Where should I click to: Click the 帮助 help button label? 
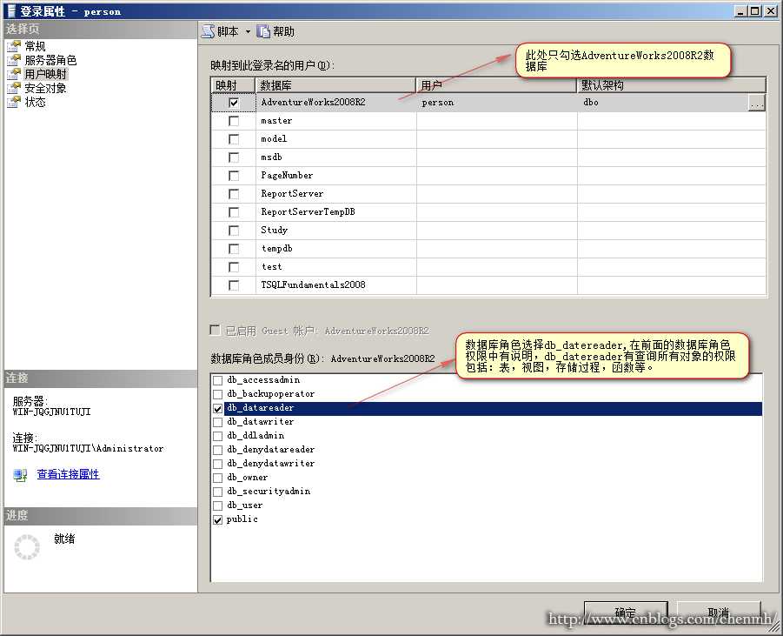click(283, 31)
